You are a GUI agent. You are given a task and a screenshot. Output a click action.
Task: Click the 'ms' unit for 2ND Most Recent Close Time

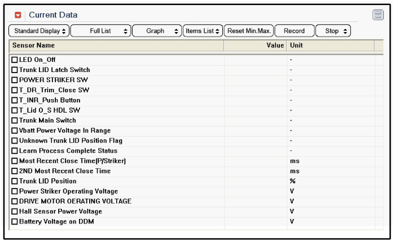pos(295,172)
